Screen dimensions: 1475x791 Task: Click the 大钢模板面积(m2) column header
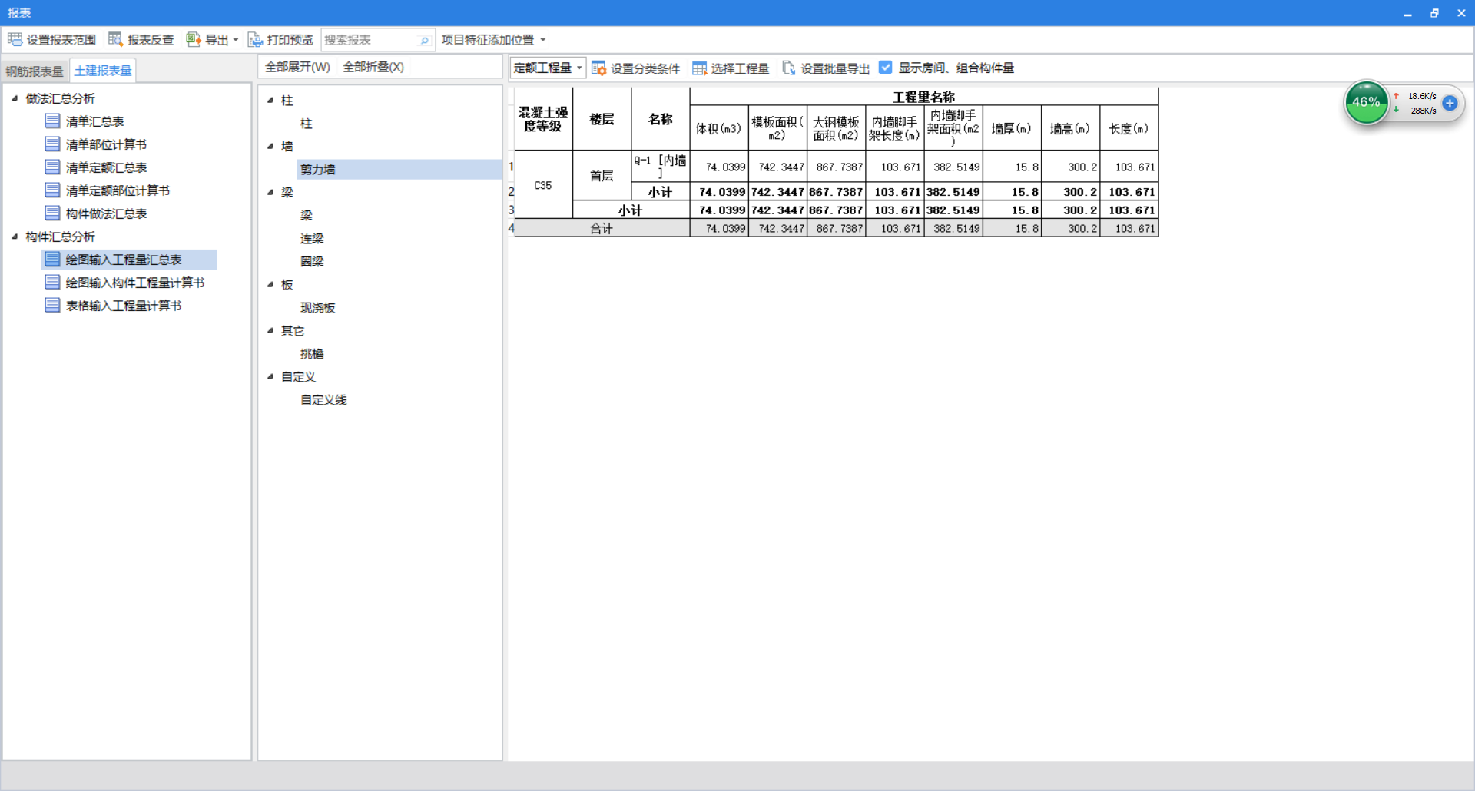(x=837, y=128)
